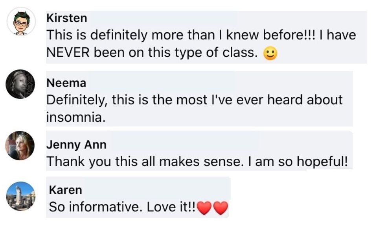Click Jenny Ann's profile photo
The image size is (375, 228).
20,146
